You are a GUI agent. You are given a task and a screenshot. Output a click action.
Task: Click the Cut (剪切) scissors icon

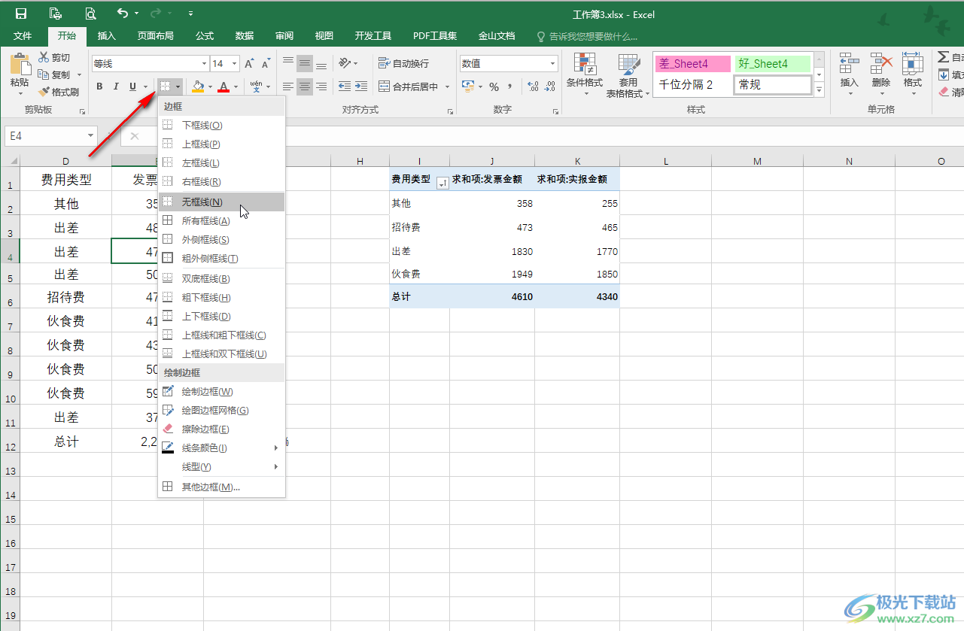[x=44, y=57]
